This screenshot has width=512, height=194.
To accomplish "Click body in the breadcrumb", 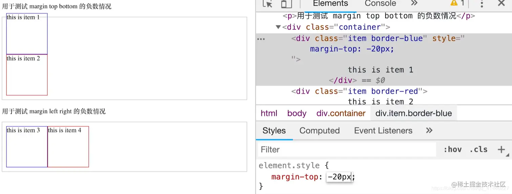I will point(297,113).
